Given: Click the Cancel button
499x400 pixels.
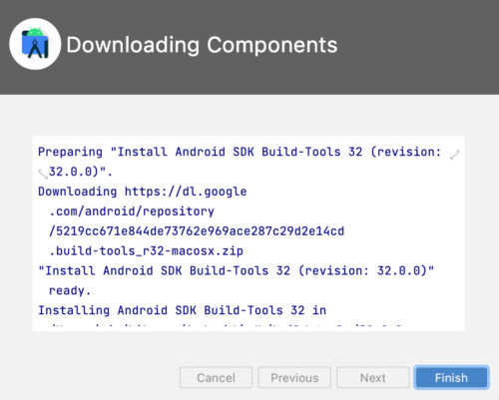Looking at the screenshot, I should (216, 377).
